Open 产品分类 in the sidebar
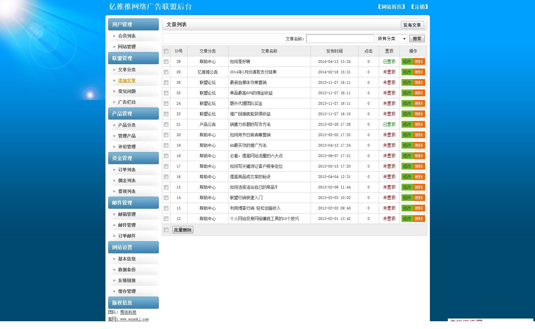 click(x=127, y=125)
